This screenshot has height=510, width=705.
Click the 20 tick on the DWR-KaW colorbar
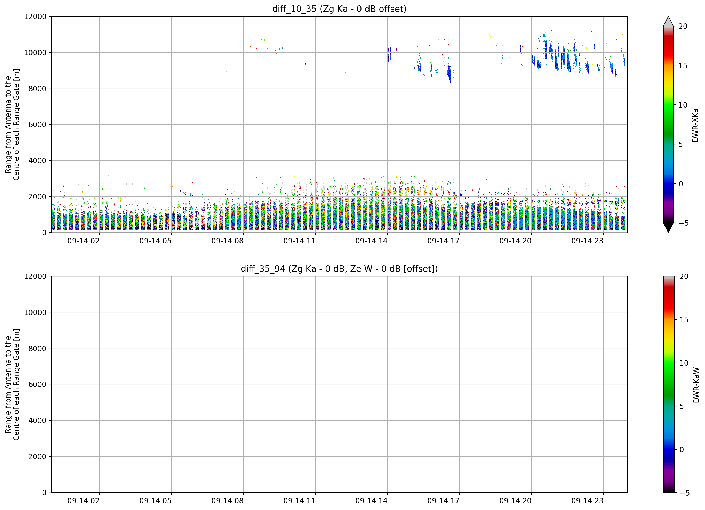click(684, 276)
